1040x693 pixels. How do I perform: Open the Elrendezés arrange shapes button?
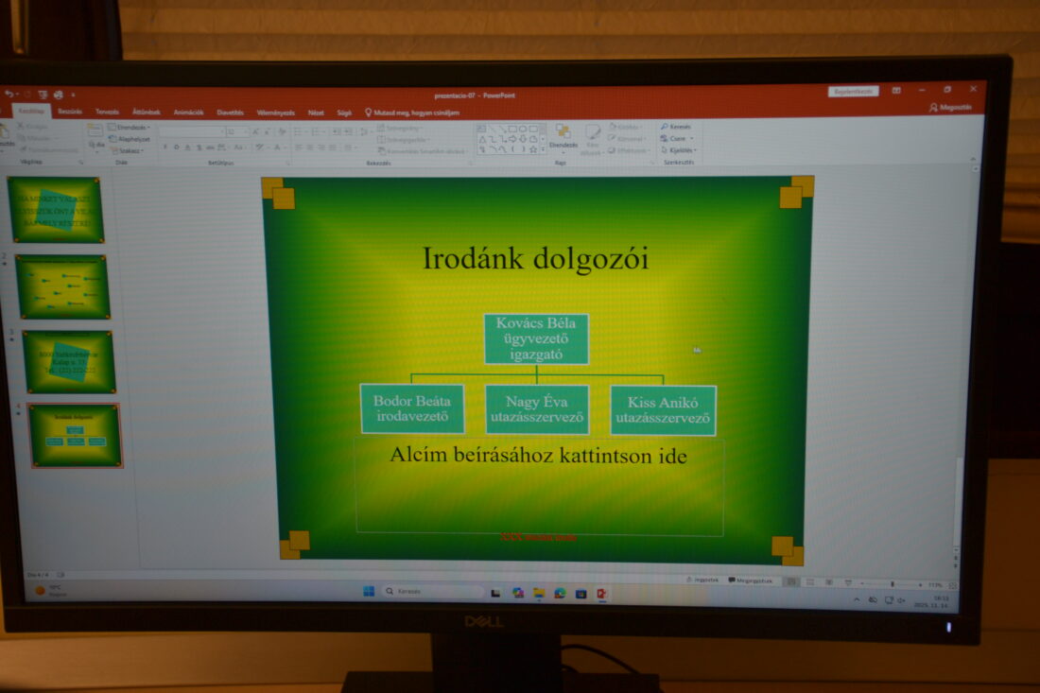coord(563,134)
